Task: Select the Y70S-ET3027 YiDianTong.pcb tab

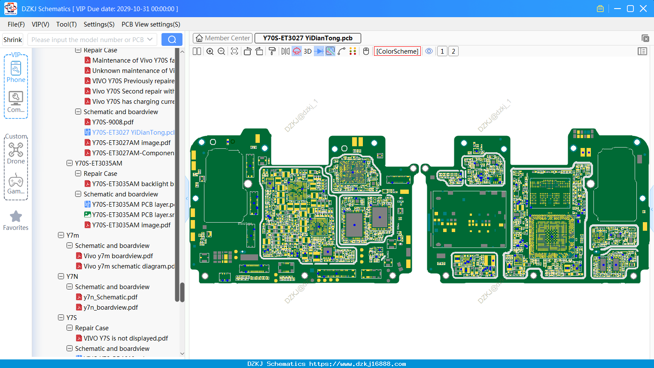Action: (x=307, y=38)
